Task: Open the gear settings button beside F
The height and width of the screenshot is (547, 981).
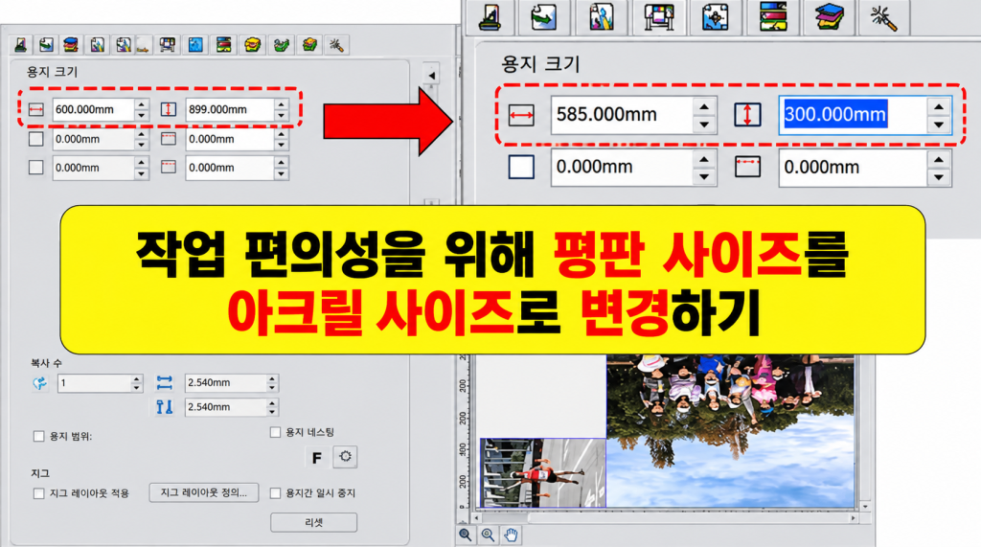Action: coord(345,457)
